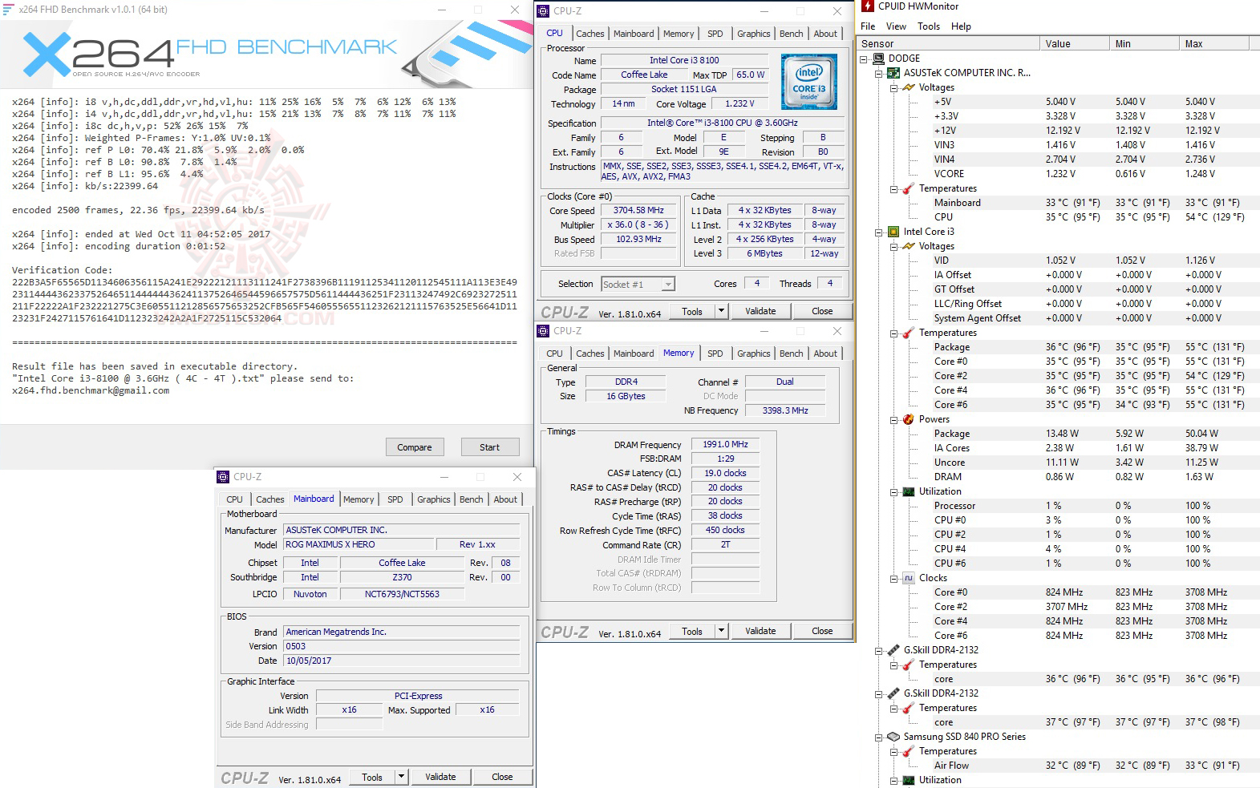Screen dimensions: 1260x788
Task: Select the DODGE computer icon in HWMonitor
Action: [x=878, y=59]
